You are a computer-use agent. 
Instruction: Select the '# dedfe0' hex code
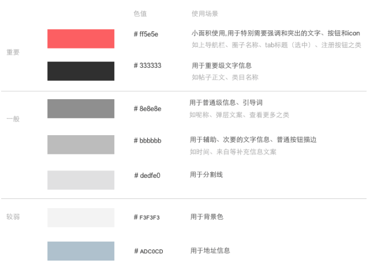pyautogui.click(x=147, y=176)
